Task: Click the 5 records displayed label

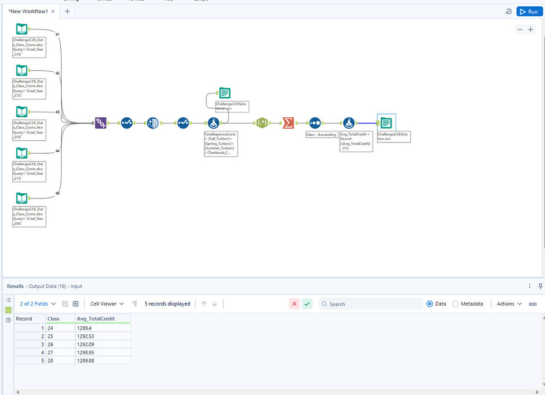Action: click(167, 304)
